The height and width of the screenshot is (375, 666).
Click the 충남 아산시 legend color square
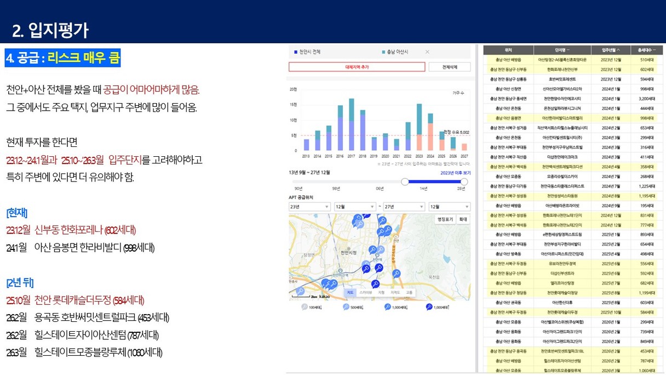pyautogui.click(x=383, y=52)
